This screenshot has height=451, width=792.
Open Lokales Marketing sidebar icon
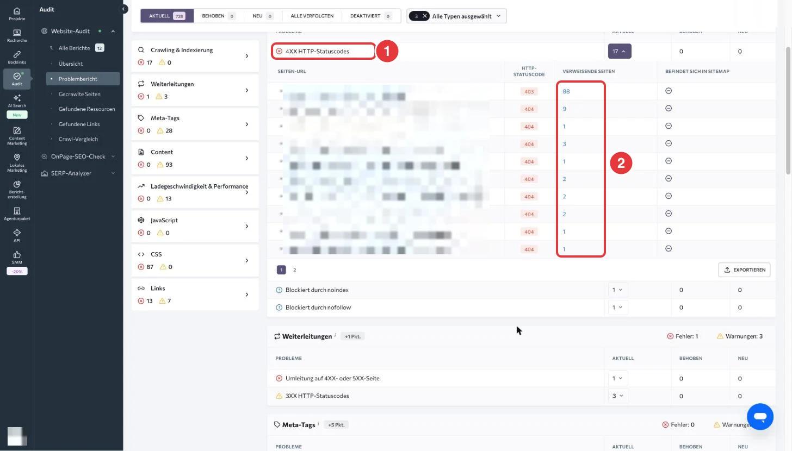coord(17,162)
